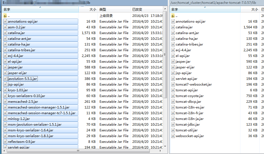
Task: Click the 上级目录 type cell of the local parent row
Action: (x=106, y=16)
